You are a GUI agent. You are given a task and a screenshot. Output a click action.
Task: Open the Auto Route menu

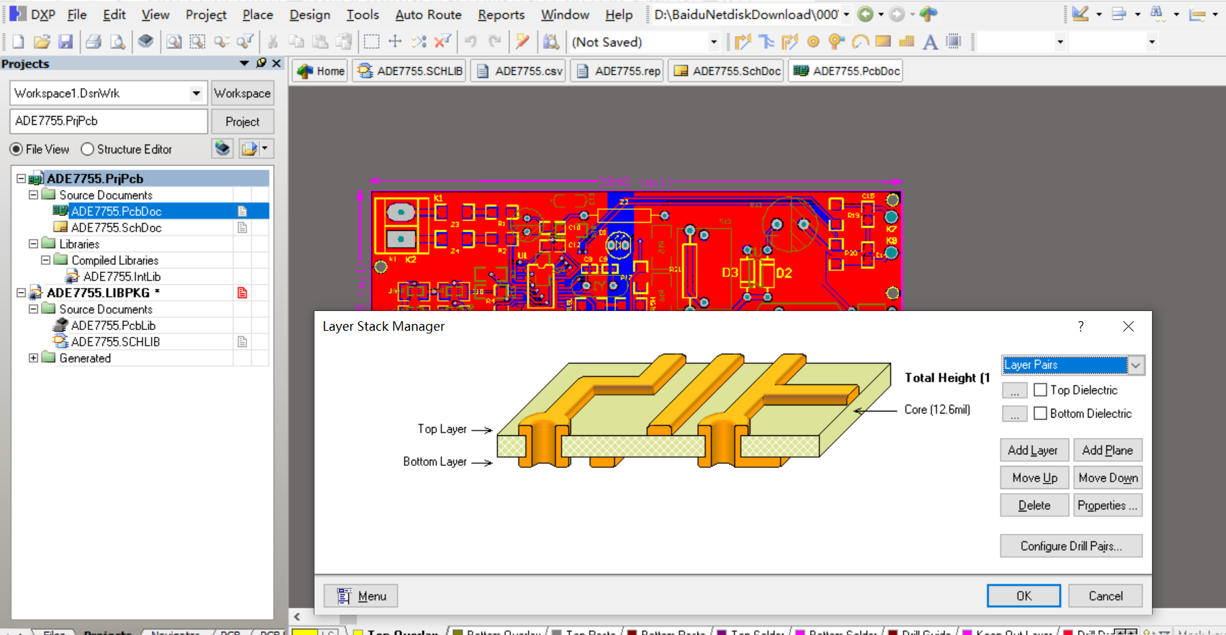(429, 14)
